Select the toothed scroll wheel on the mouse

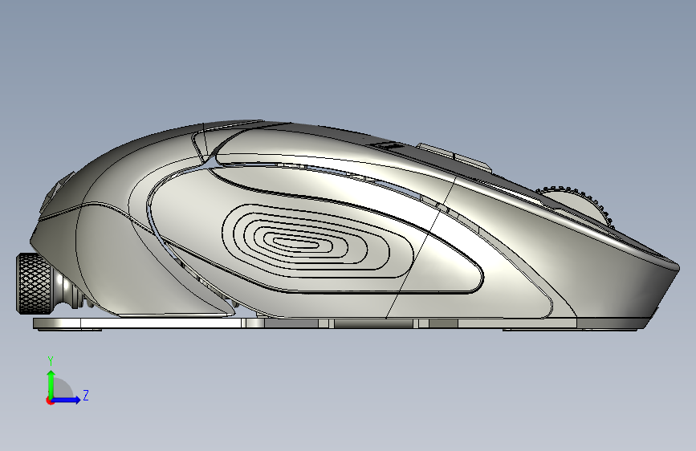tap(577, 206)
